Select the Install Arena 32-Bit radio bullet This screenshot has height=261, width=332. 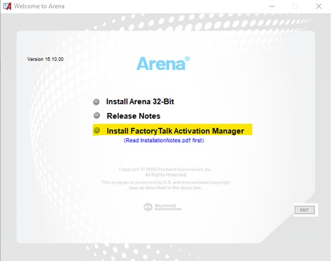[96, 101]
